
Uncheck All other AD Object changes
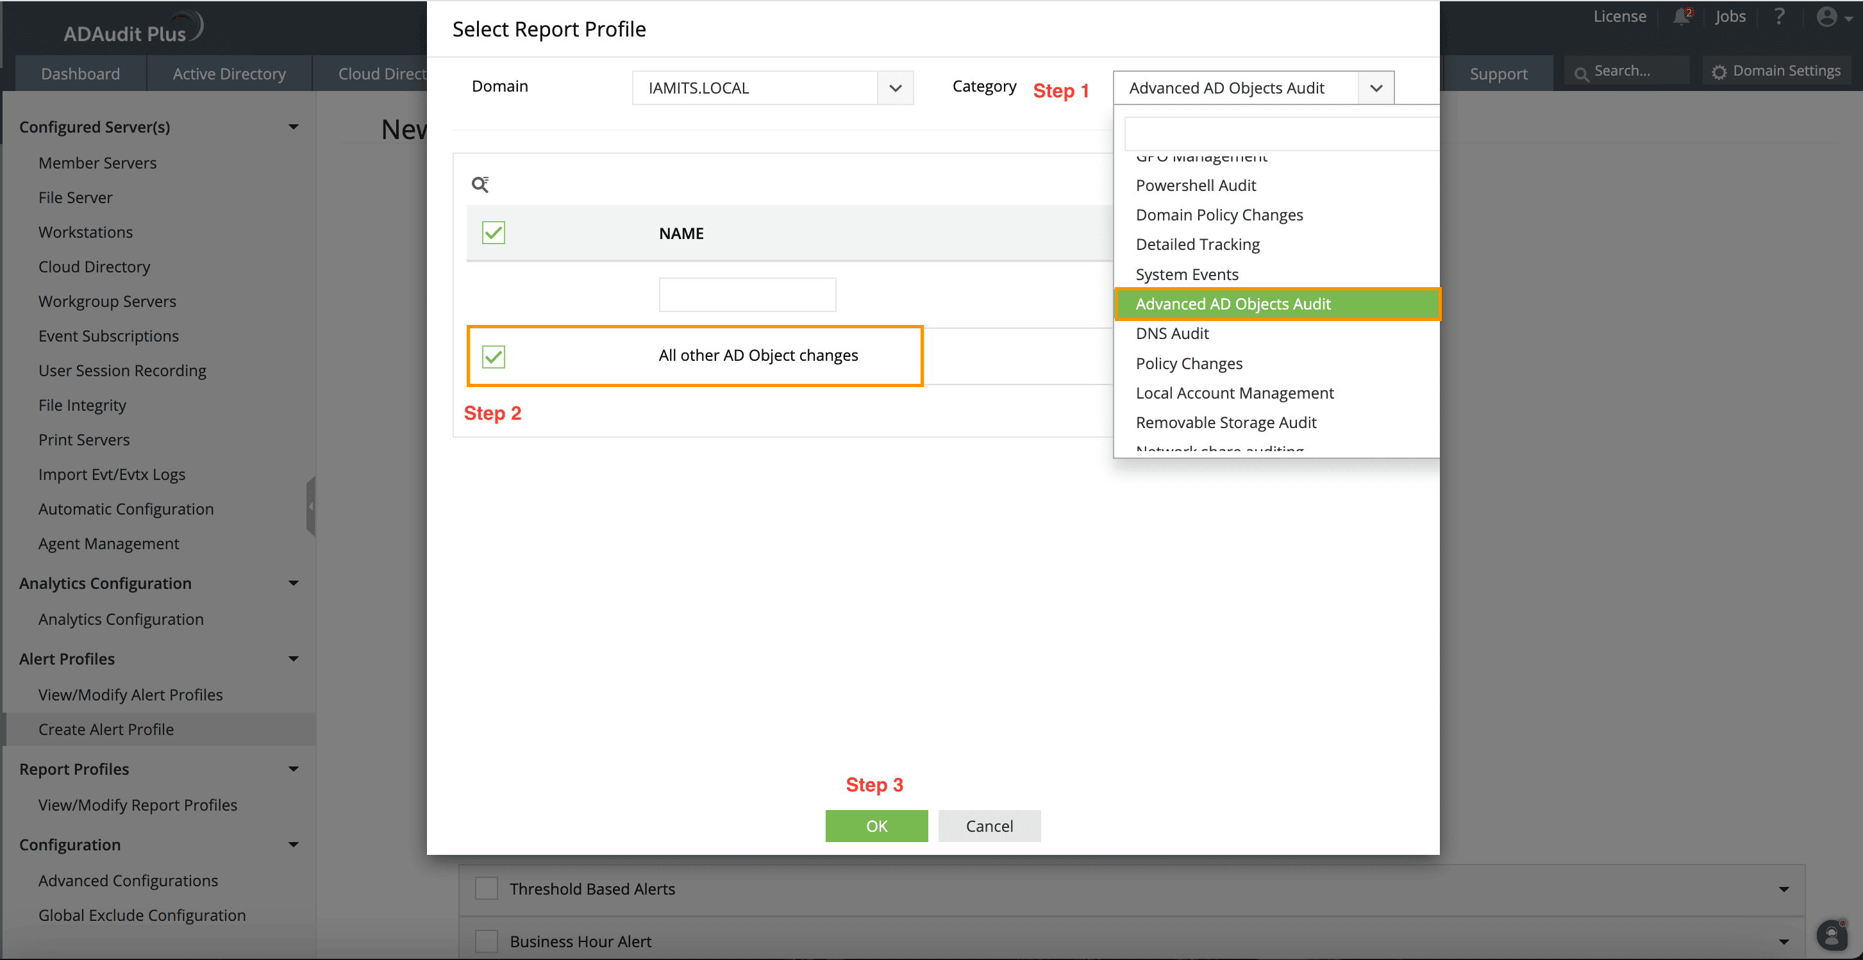pyautogui.click(x=493, y=356)
